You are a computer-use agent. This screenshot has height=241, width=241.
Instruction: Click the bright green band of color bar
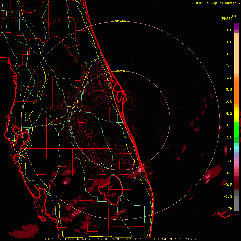click(236, 129)
